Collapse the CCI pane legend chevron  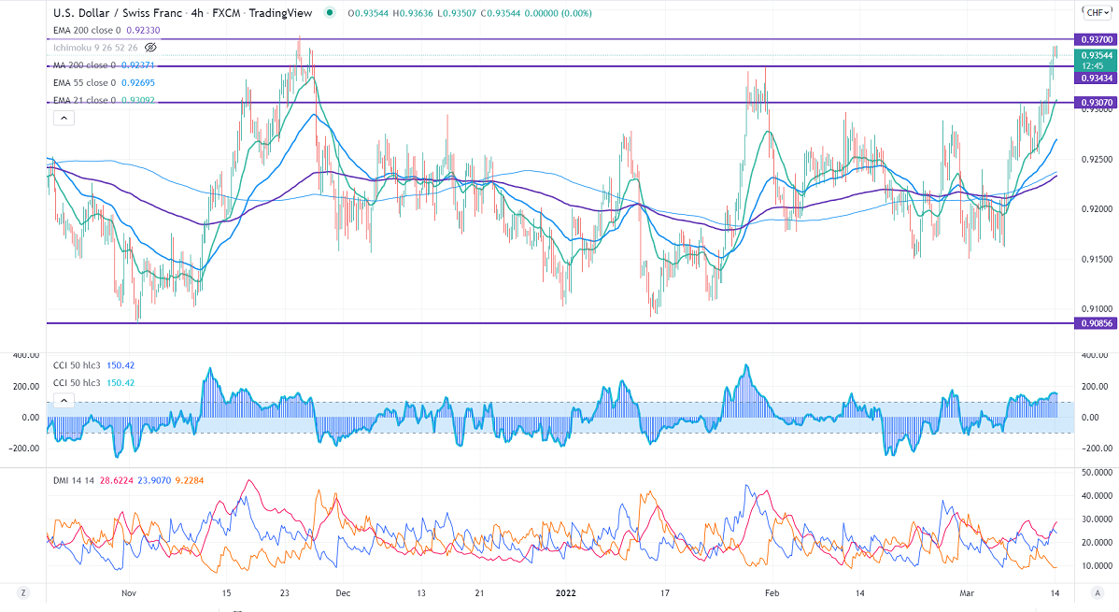coord(63,400)
